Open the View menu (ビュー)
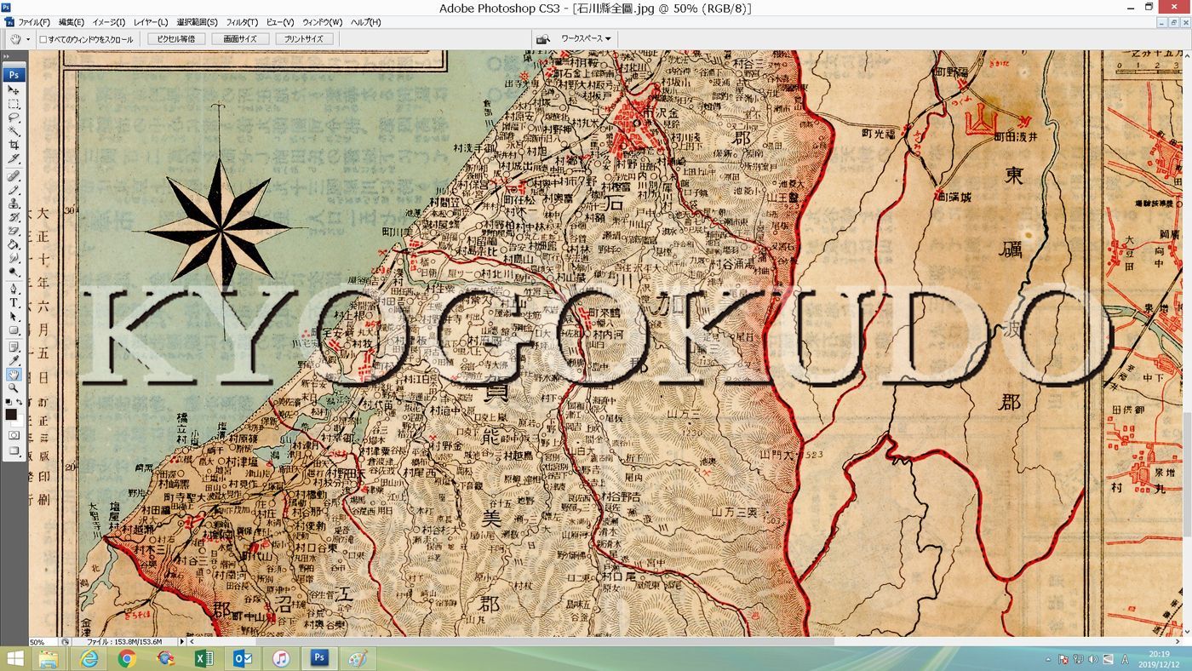Image resolution: width=1192 pixels, height=671 pixels. pyautogui.click(x=280, y=22)
